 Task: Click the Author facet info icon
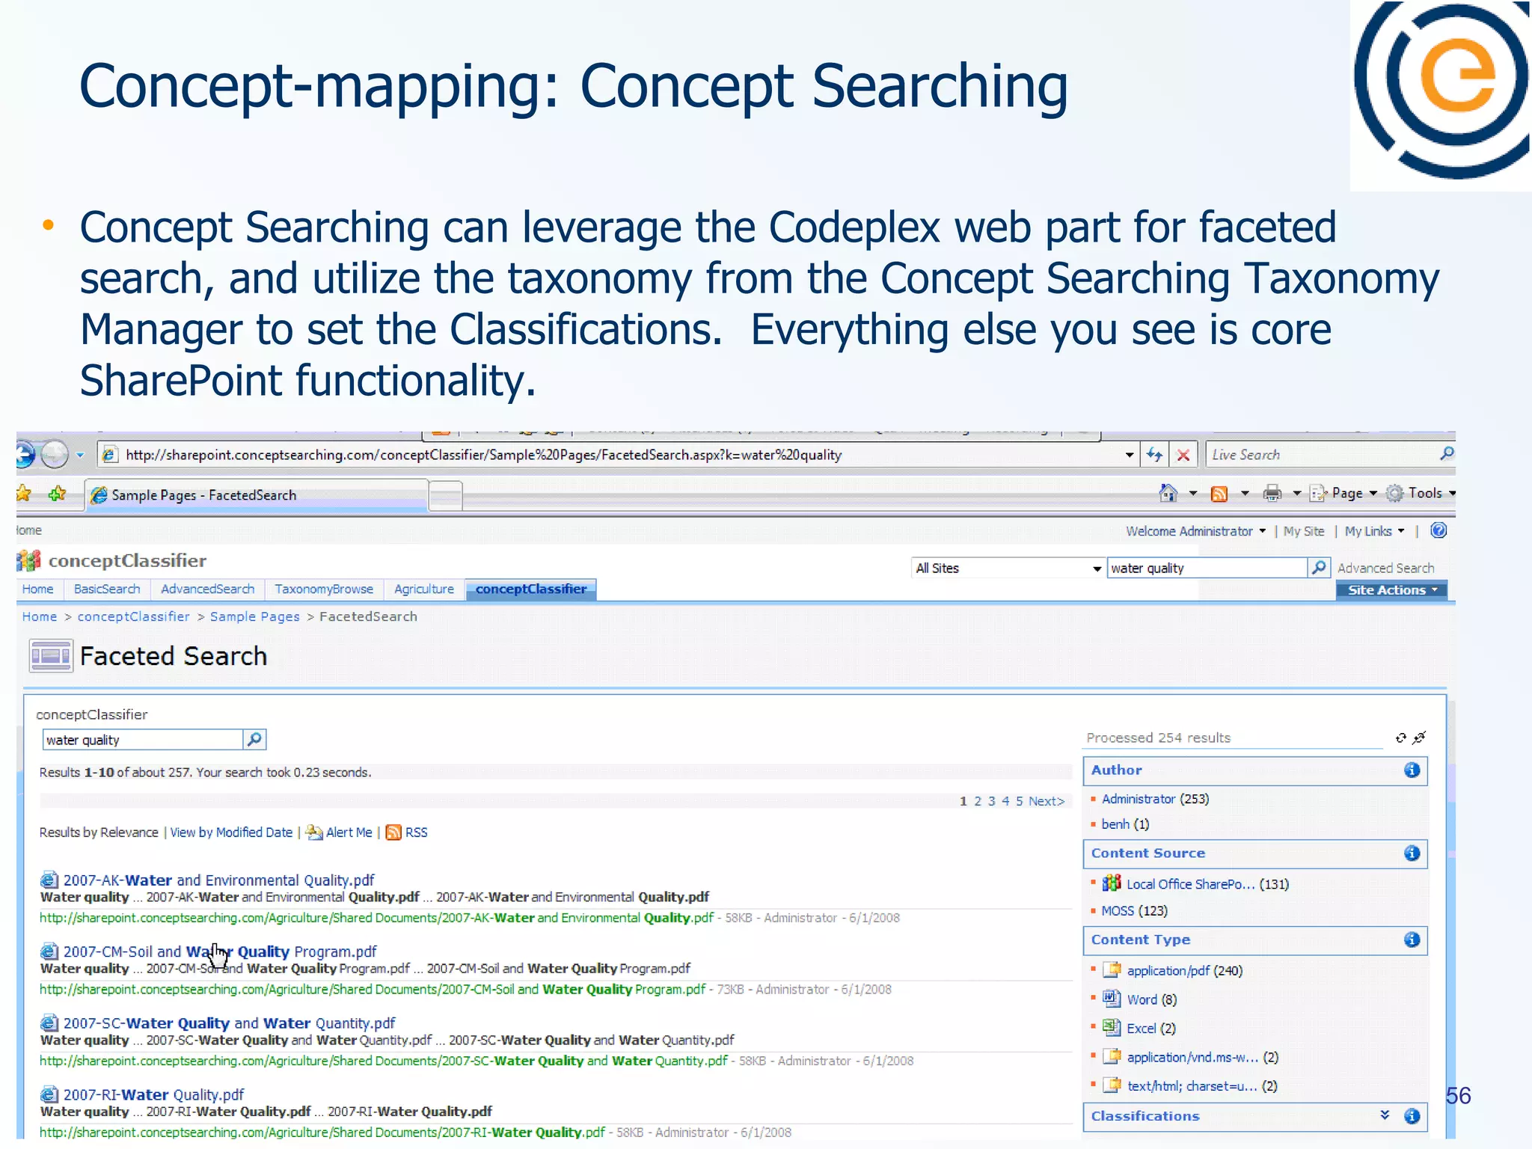coord(1412,770)
